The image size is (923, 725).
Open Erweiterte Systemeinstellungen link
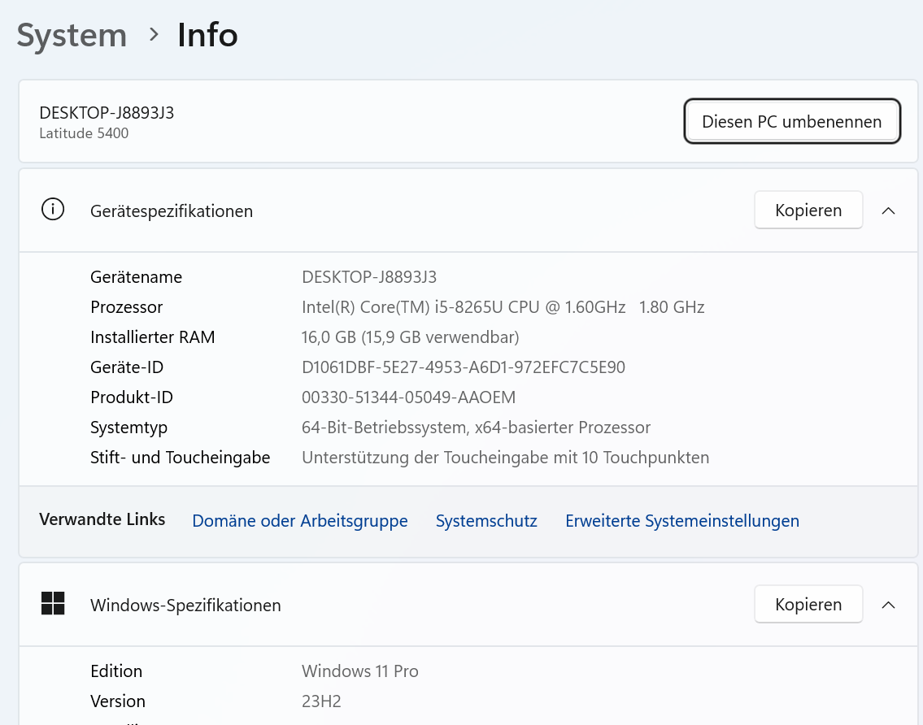(682, 521)
